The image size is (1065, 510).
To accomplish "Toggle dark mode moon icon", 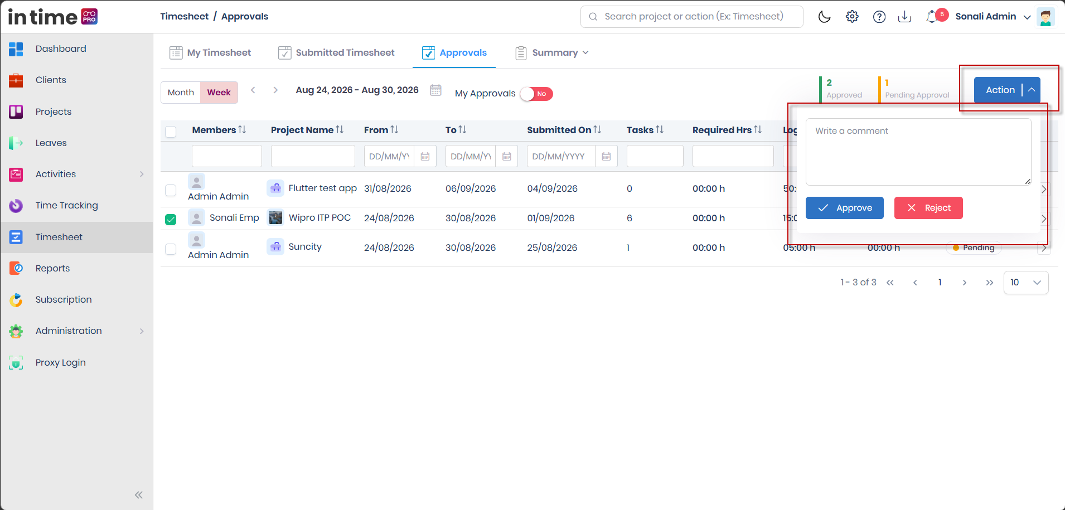I will 824,17.
